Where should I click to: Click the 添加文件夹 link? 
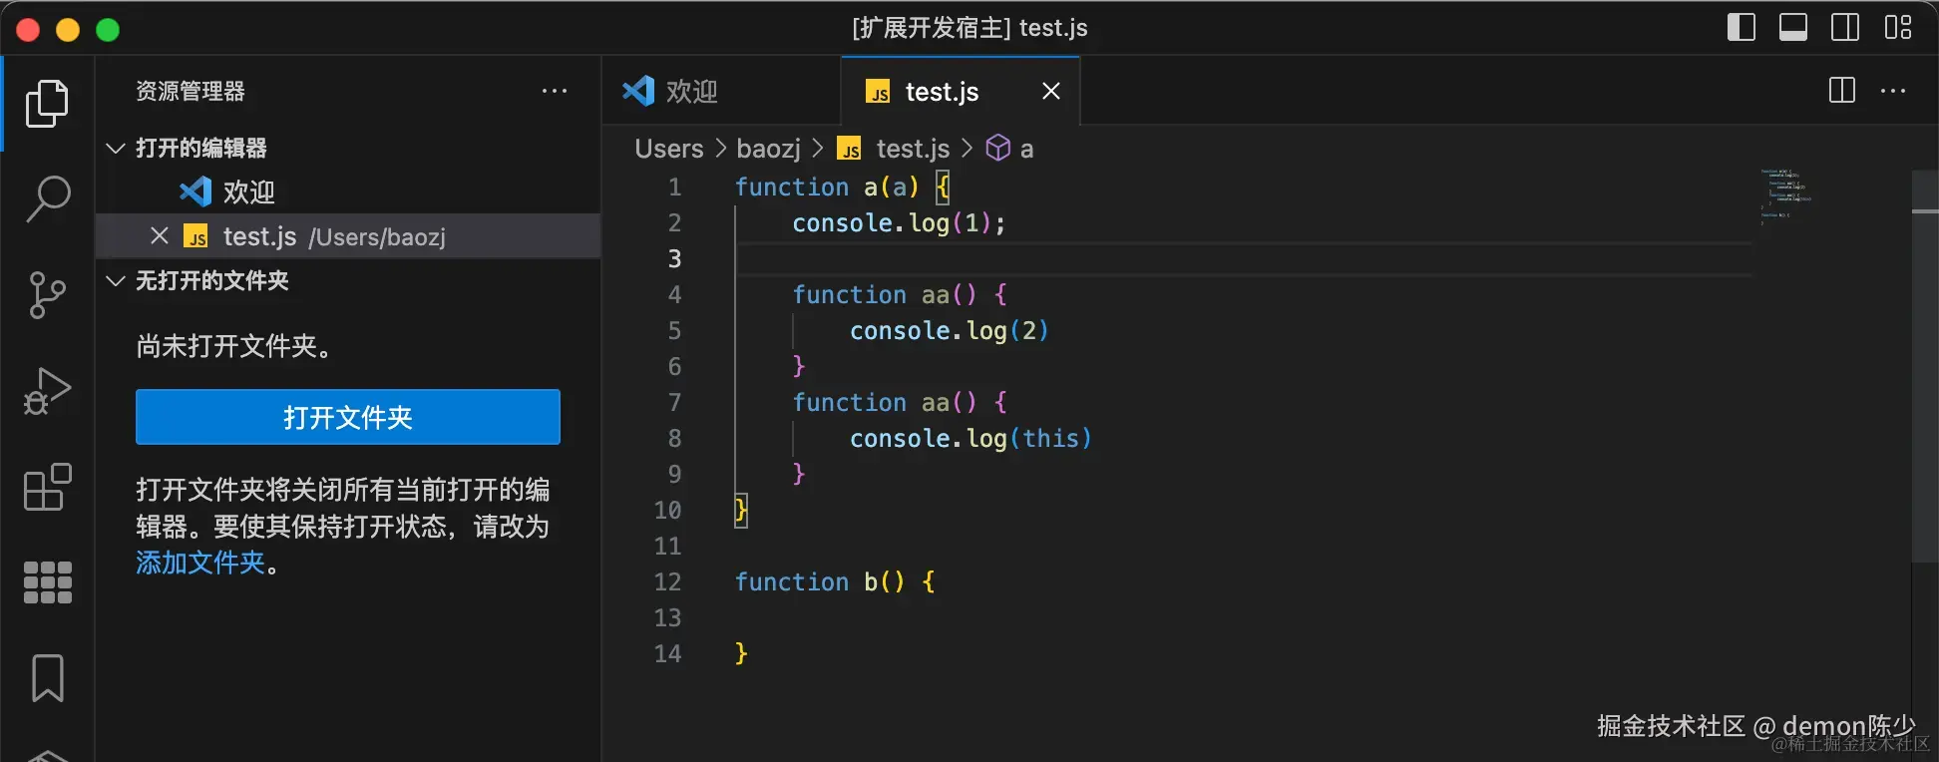199,564
